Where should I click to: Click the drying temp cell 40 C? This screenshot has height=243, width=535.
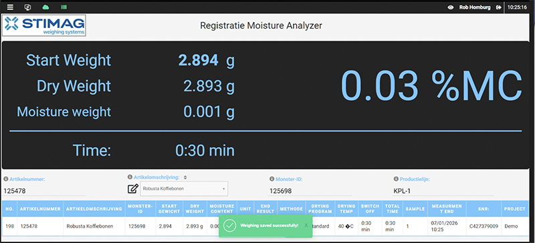coord(346,226)
